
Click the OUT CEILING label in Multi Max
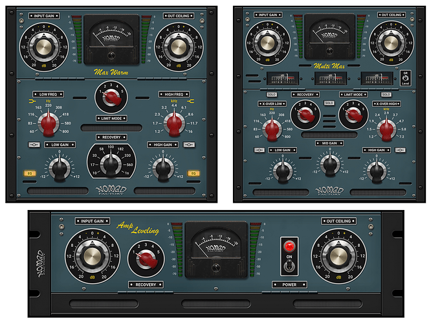[x=392, y=15]
